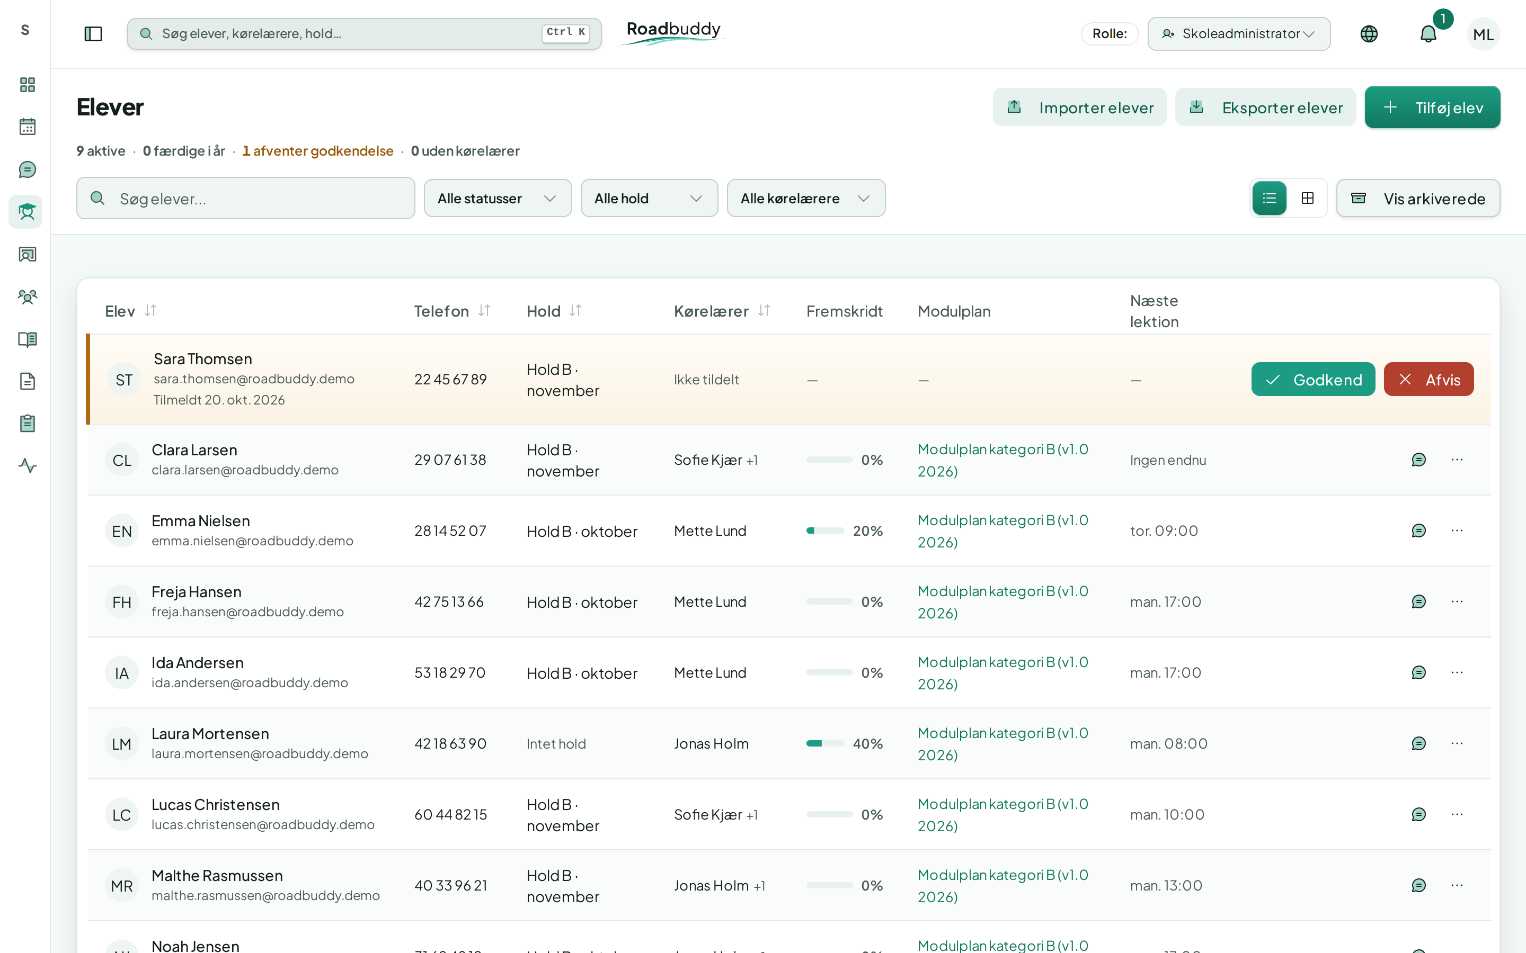Reject Sara Thomsen with Afvis

(1429, 380)
